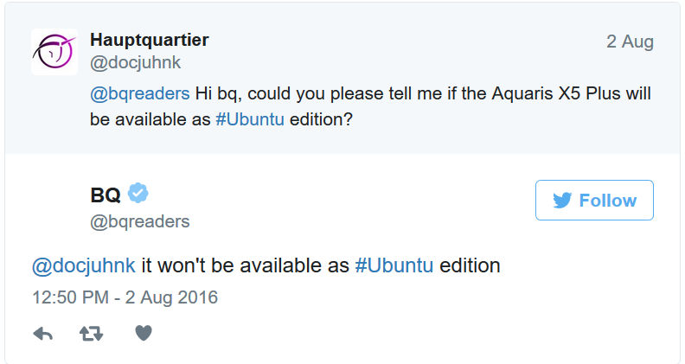This screenshot has height=364, width=685.
Task: Retweet BQ's reply tweet
Action: 92,333
